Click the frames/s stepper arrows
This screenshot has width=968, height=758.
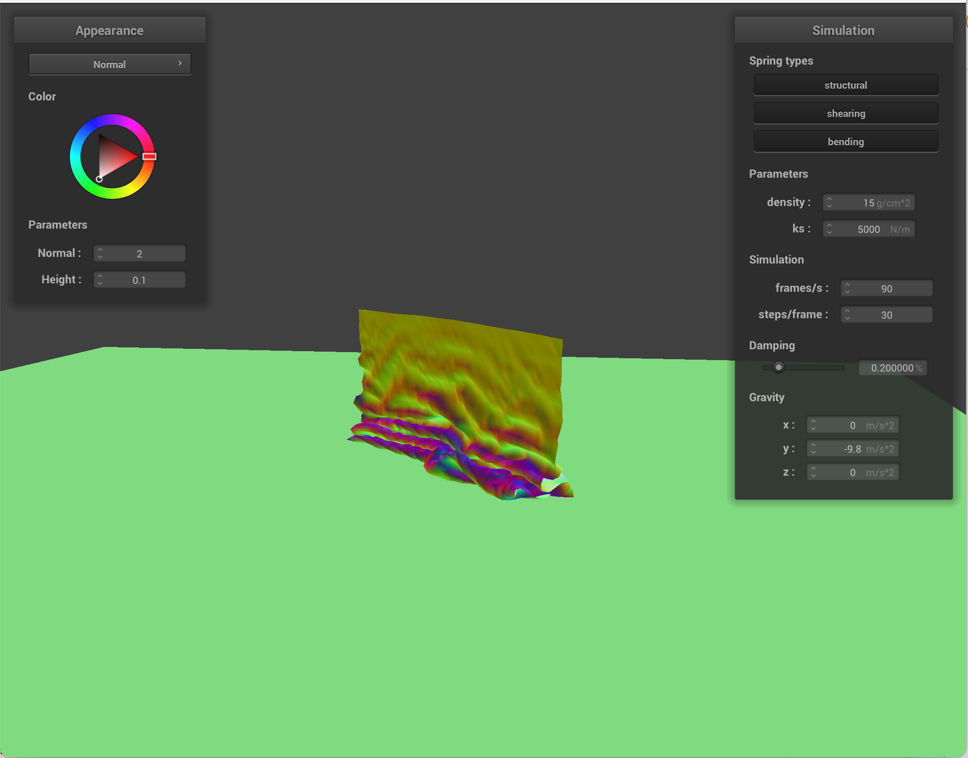click(847, 288)
